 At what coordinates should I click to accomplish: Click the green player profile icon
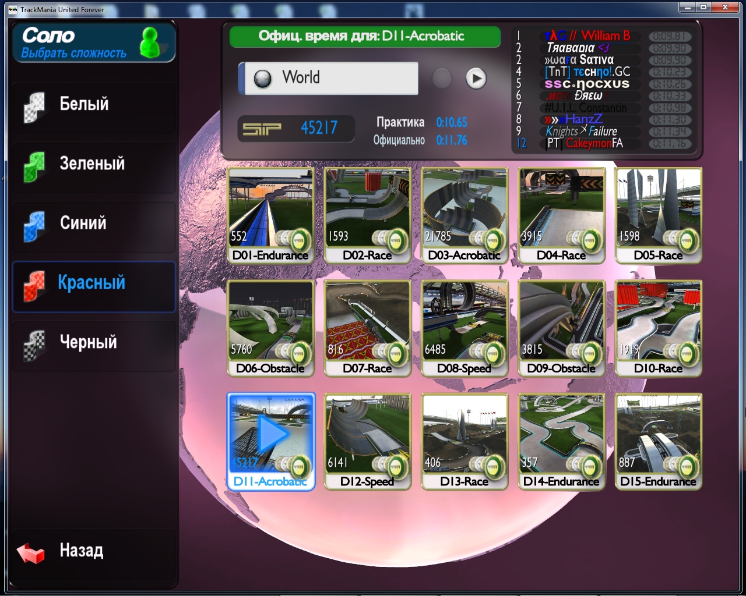click(150, 42)
